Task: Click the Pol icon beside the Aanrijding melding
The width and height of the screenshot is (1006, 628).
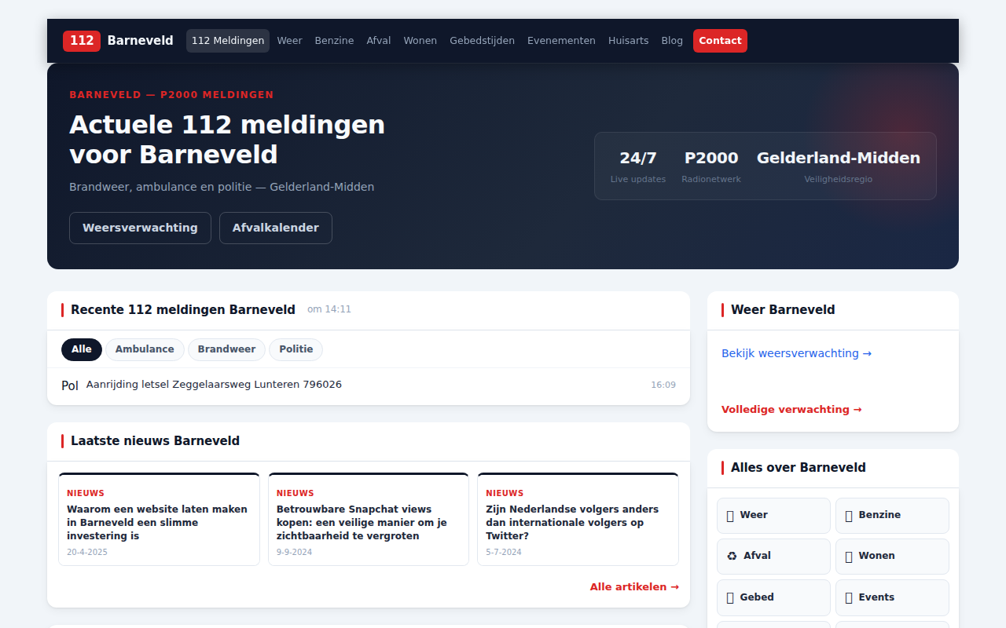Action: point(70,385)
